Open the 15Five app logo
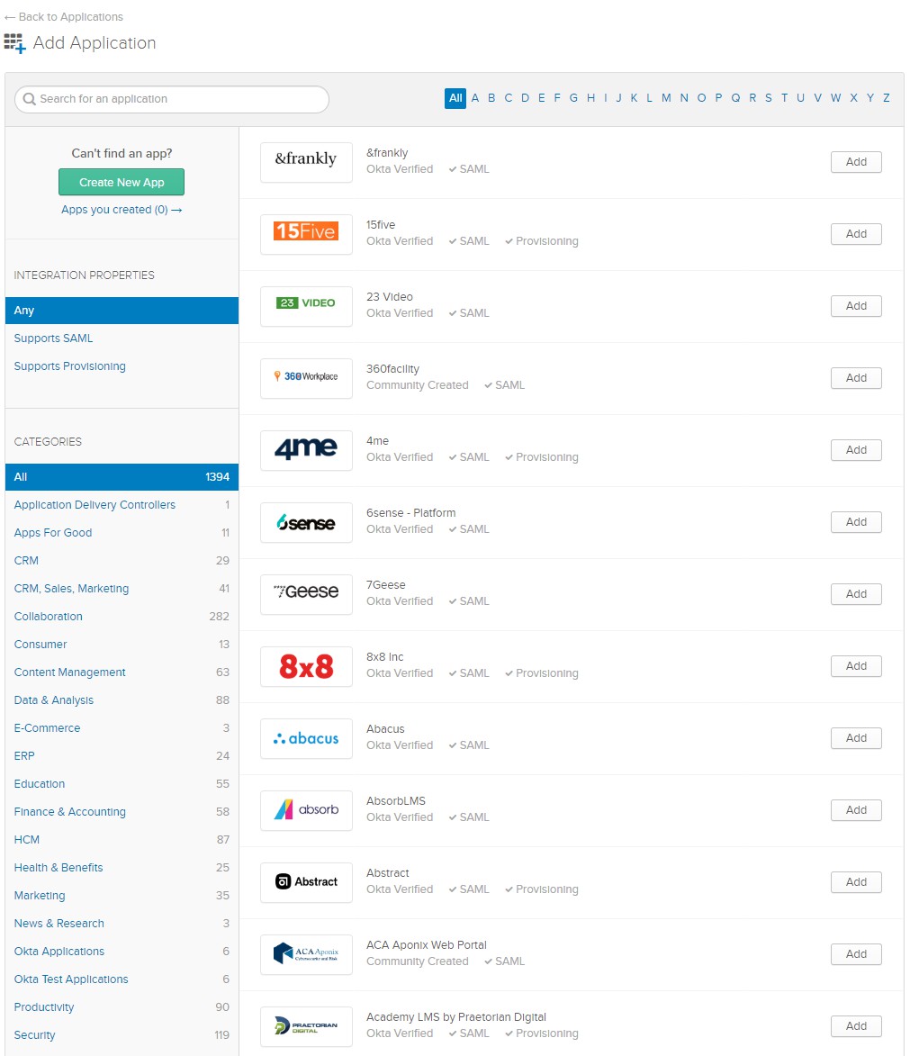Viewport: 910px width, 1056px height. (x=306, y=234)
